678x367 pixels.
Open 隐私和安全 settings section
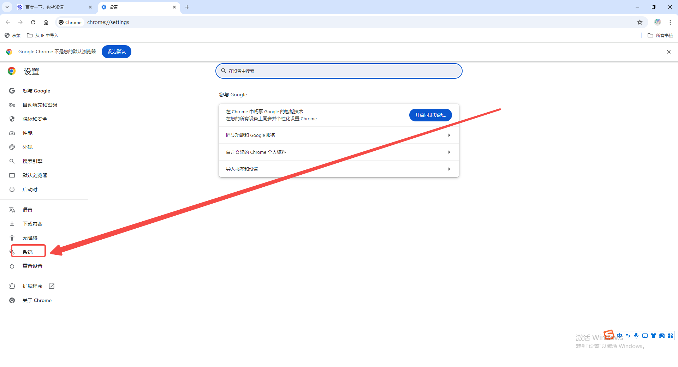pos(35,119)
